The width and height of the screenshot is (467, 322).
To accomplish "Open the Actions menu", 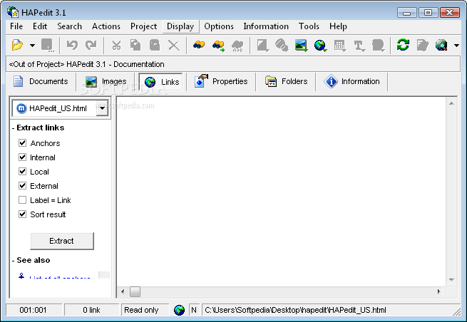I will pyautogui.click(x=106, y=26).
